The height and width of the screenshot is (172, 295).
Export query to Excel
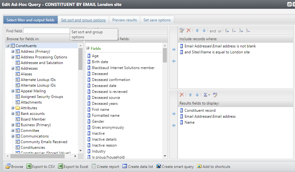point(73,167)
